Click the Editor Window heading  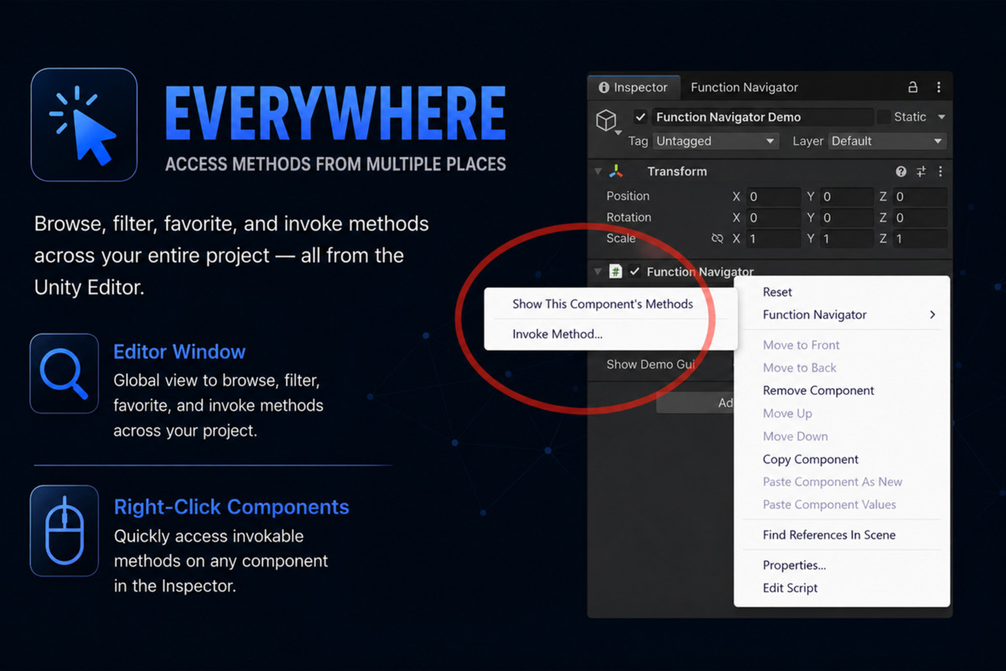(179, 351)
